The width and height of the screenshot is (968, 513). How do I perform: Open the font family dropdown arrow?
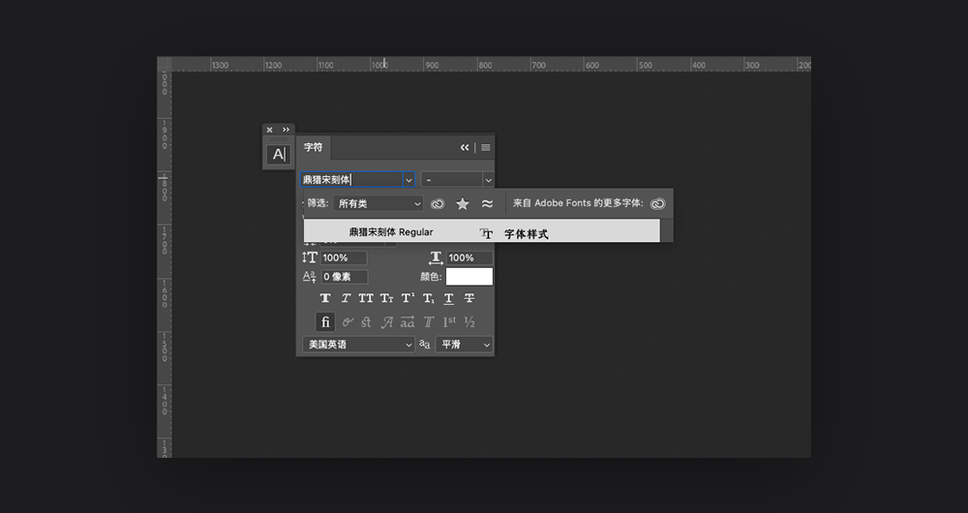[x=408, y=180]
